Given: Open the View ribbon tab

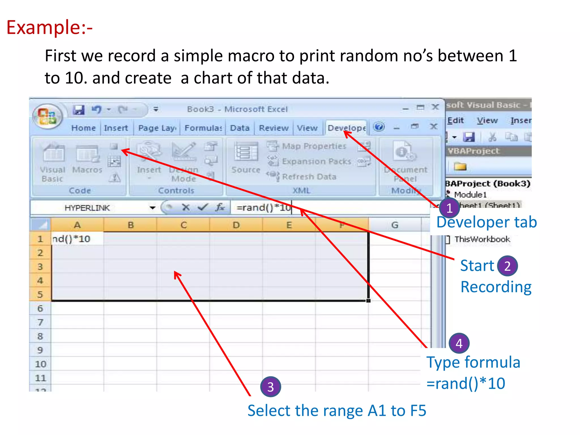Looking at the screenshot, I should click(307, 128).
